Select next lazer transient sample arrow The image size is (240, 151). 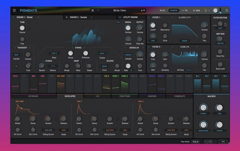[x=21, y=55]
